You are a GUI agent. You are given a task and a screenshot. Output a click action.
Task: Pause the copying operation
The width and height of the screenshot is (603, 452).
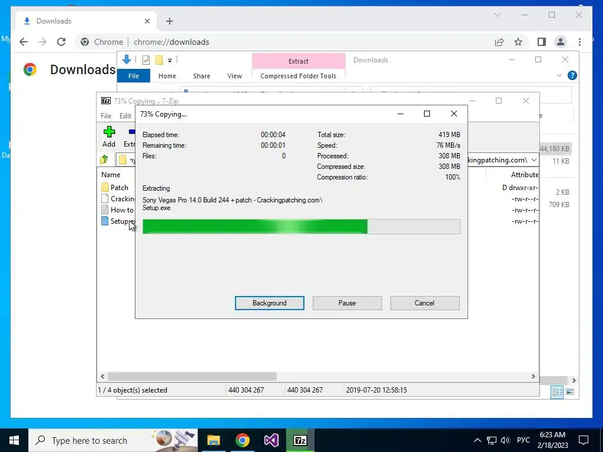[347, 303]
